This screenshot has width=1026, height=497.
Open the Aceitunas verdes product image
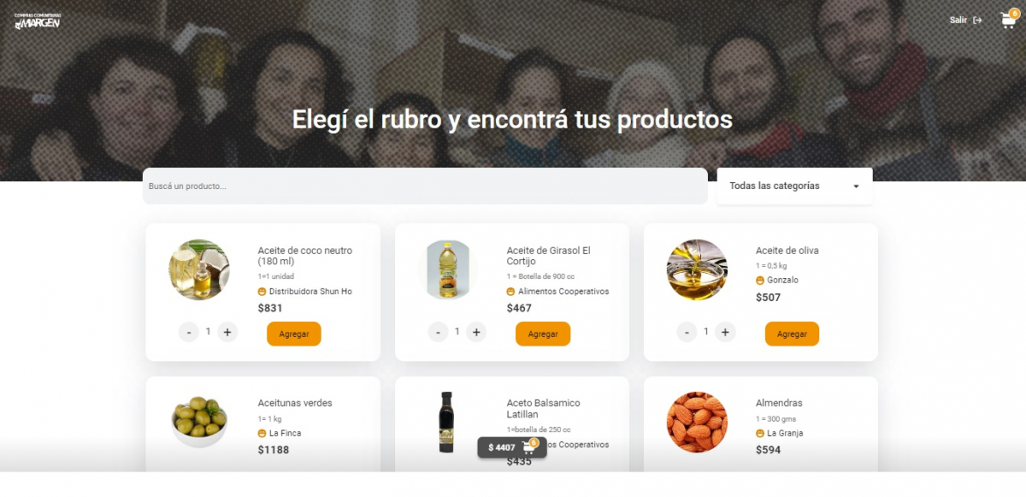(199, 422)
